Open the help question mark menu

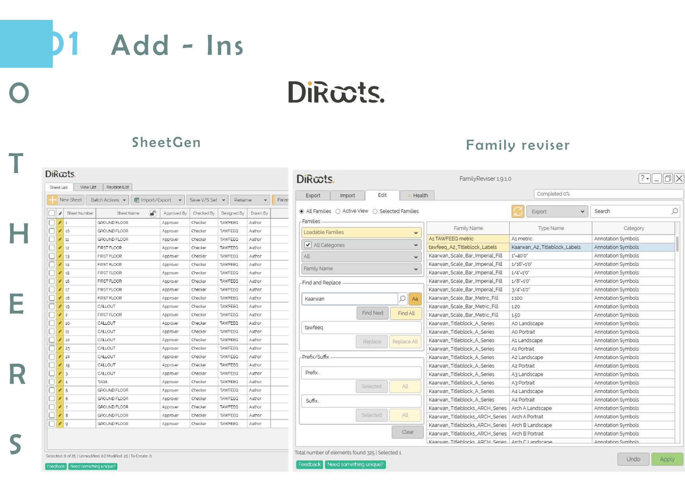click(x=644, y=178)
